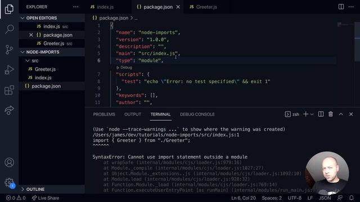Open notifications bell in status bar
The width and height of the screenshot is (360, 202).
pyautogui.click(x=352, y=198)
